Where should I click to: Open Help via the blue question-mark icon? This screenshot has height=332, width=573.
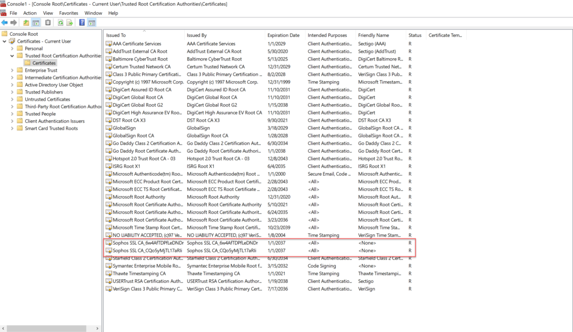82,22
